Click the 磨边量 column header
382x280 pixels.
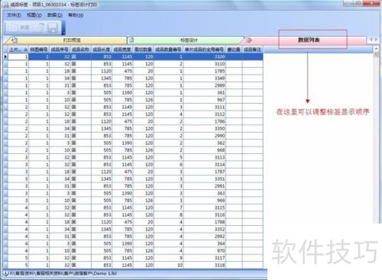click(234, 50)
